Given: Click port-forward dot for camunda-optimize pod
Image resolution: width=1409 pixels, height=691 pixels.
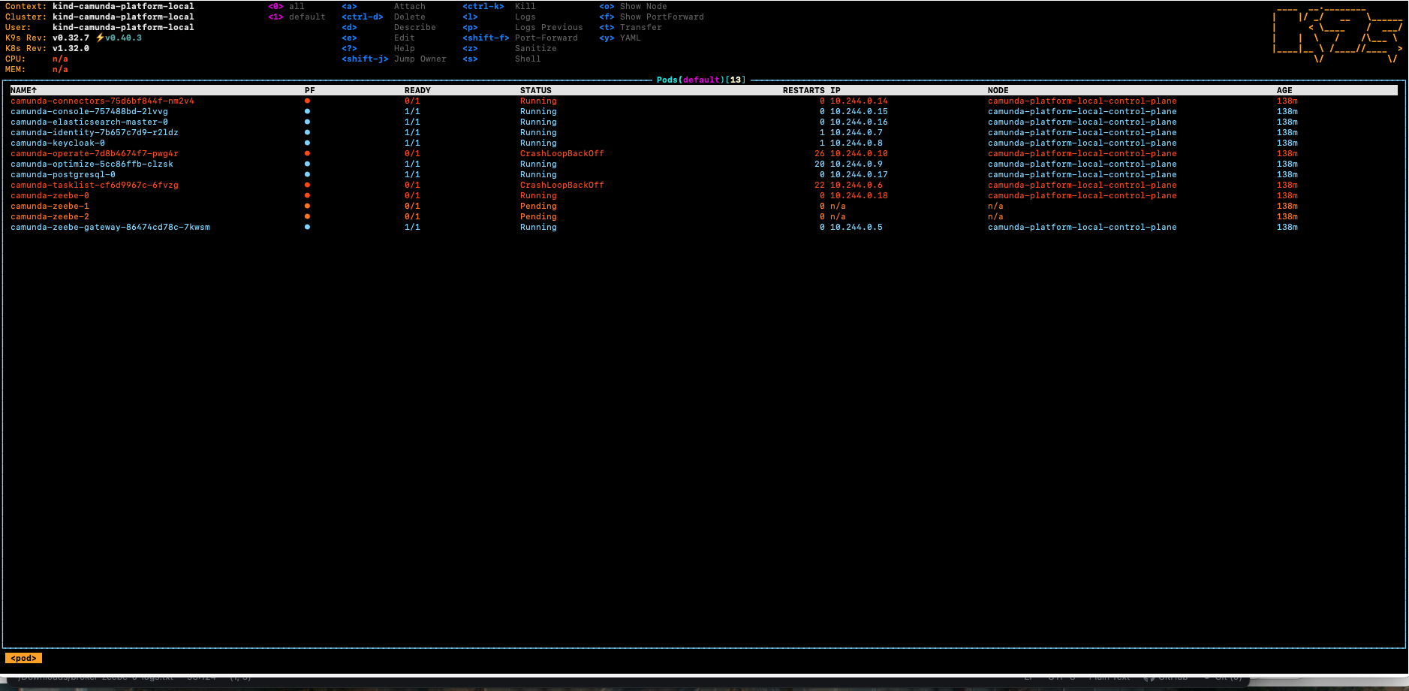Looking at the screenshot, I should (x=307, y=164).
